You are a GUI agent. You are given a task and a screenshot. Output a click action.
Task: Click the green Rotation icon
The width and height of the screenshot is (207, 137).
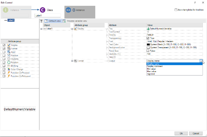pyautogui.click(x=9, y=62)
